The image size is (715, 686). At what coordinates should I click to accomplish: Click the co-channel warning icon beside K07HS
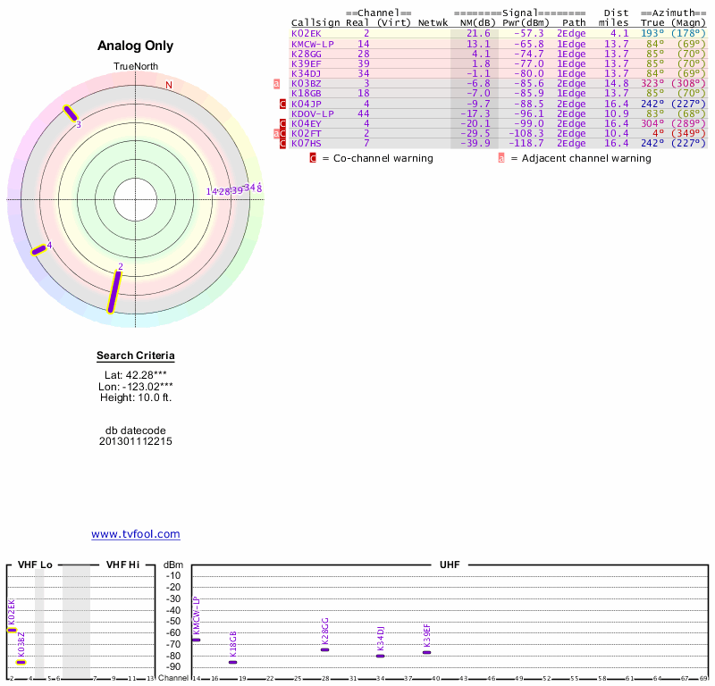coord(283,143)
